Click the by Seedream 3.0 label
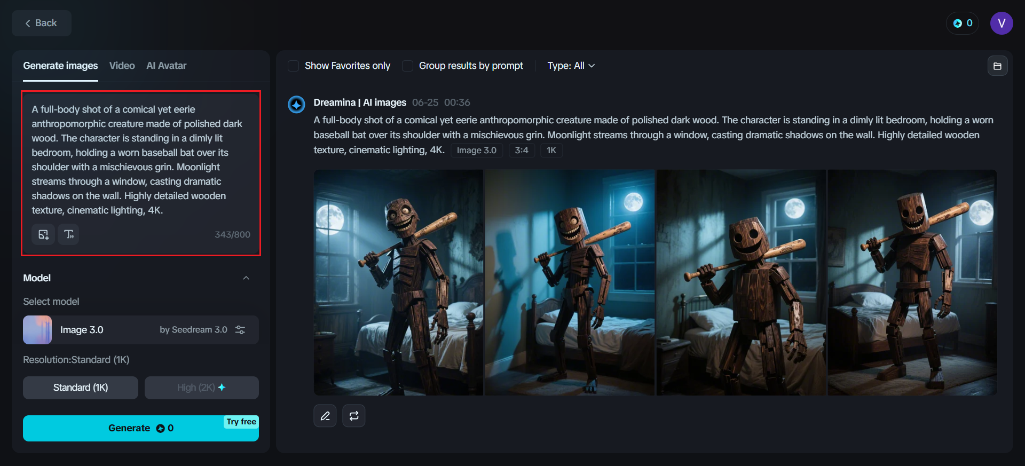The height and width of the screenshot is (466, 1025). tap(193, 330)
